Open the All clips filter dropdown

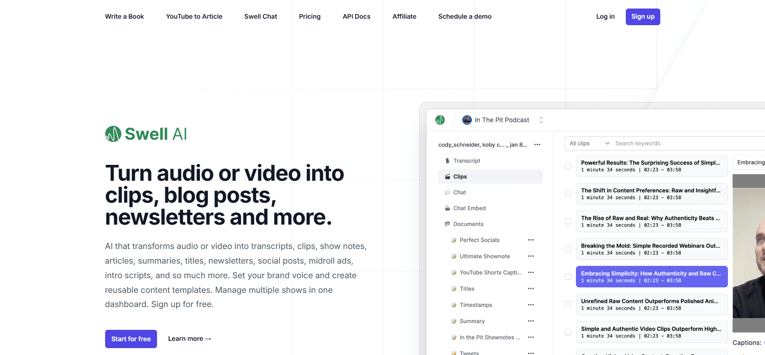589,143
